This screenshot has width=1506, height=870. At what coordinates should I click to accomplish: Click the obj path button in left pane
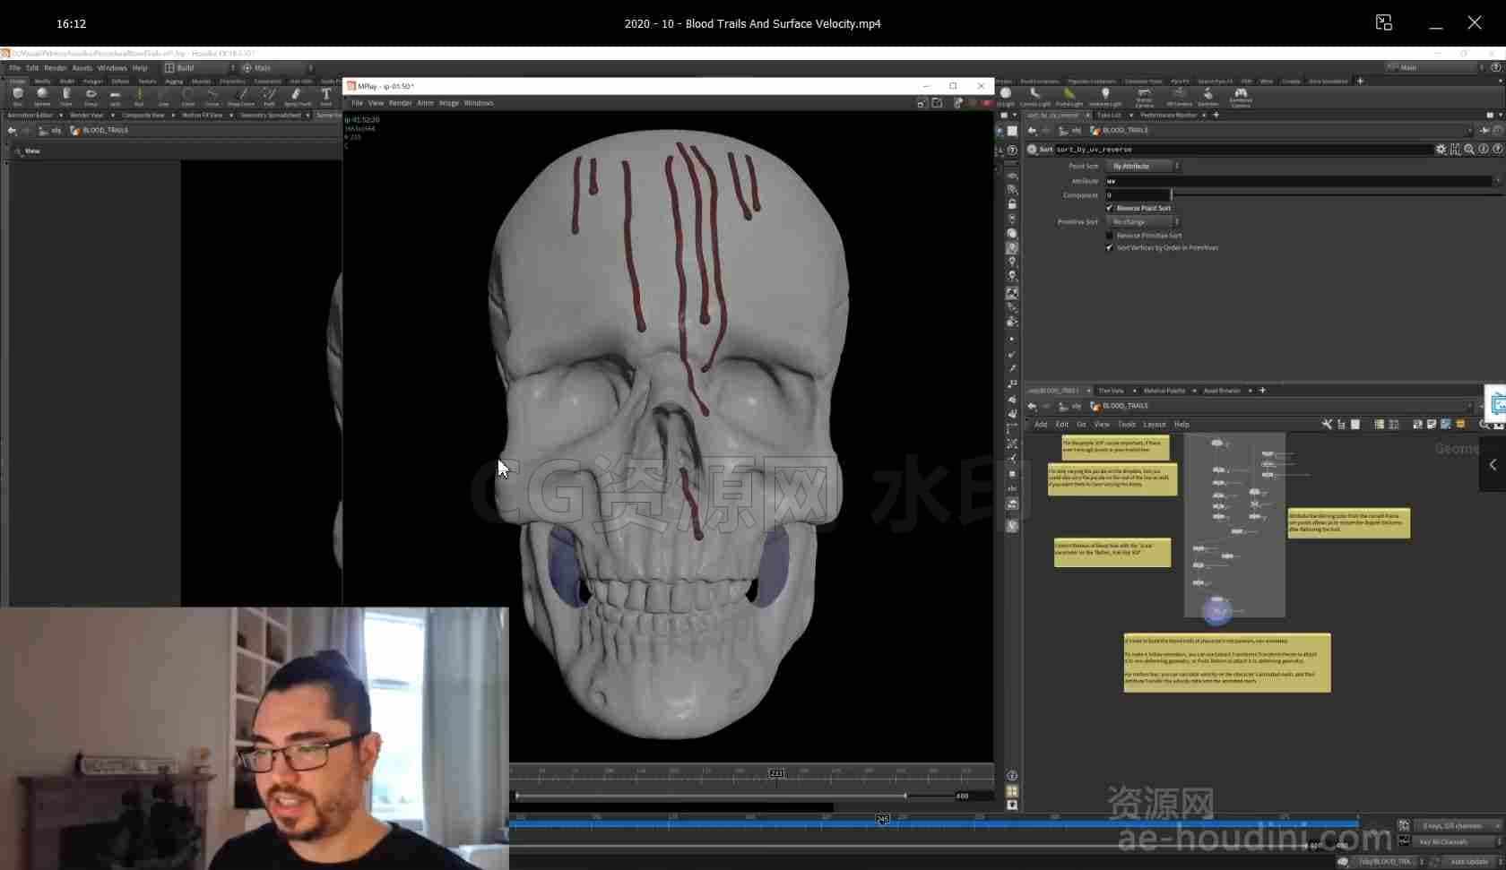click(50, 131)
